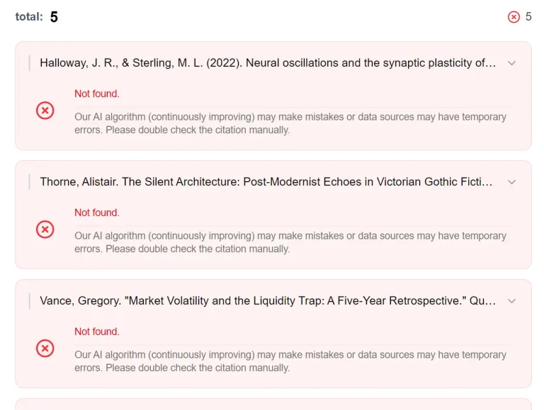
Task: Select the Halloway & Sterling (2022) citation title
Action: 268,63
